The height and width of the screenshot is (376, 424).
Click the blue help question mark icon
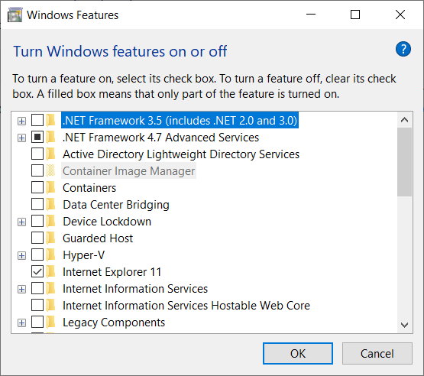[x=403, y=49]
